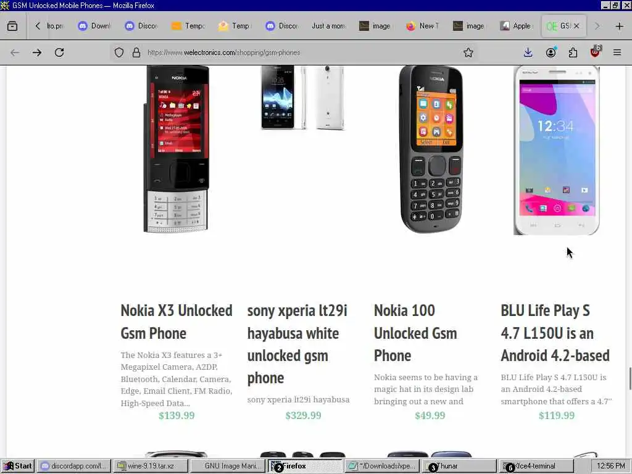
Task: Open 'Nokia X3 Unlocked Gsm Phone' title link
Action: point(177,322)
